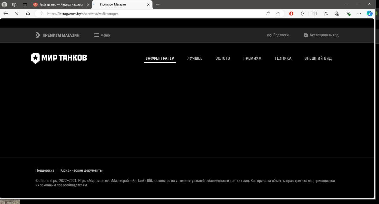Click the Премиум Магазин logo link
379x204 pixels.
pos(57,35)
